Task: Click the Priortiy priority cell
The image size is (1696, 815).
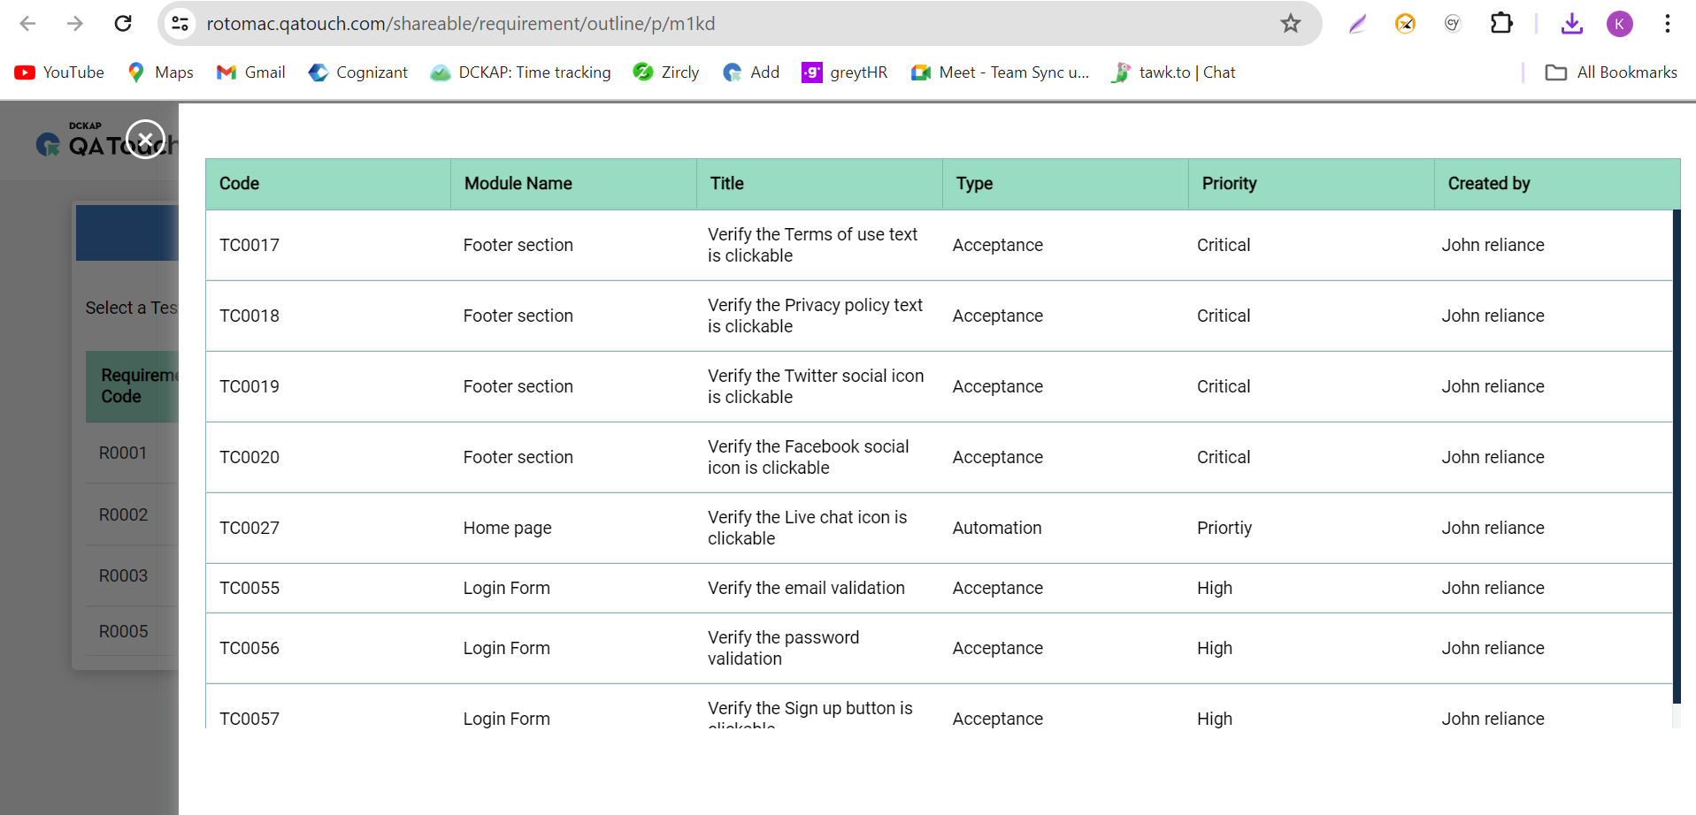Action: click(1224, 529)
